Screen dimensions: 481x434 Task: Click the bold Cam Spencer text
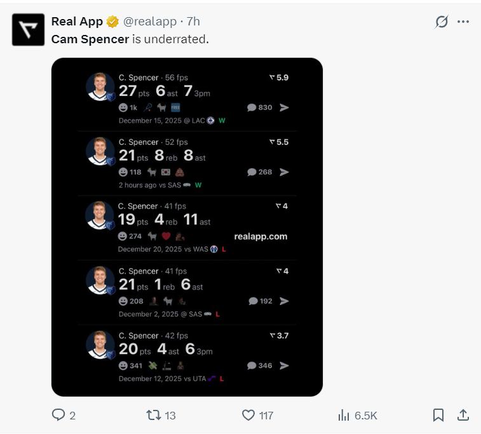(x=90, y=39)
